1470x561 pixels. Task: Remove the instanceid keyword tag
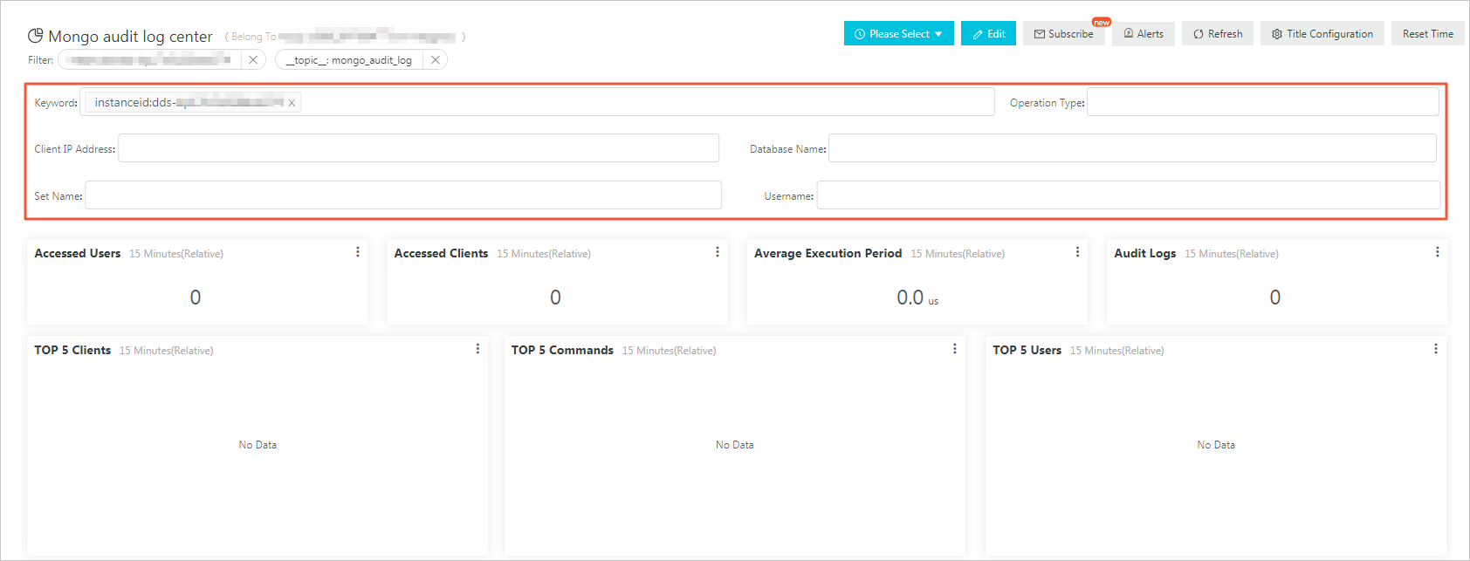tap(292, 103)
